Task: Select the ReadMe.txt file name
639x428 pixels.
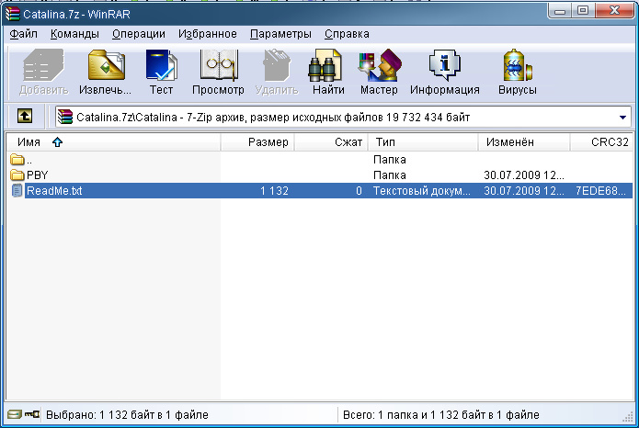Action: point(54,191)
